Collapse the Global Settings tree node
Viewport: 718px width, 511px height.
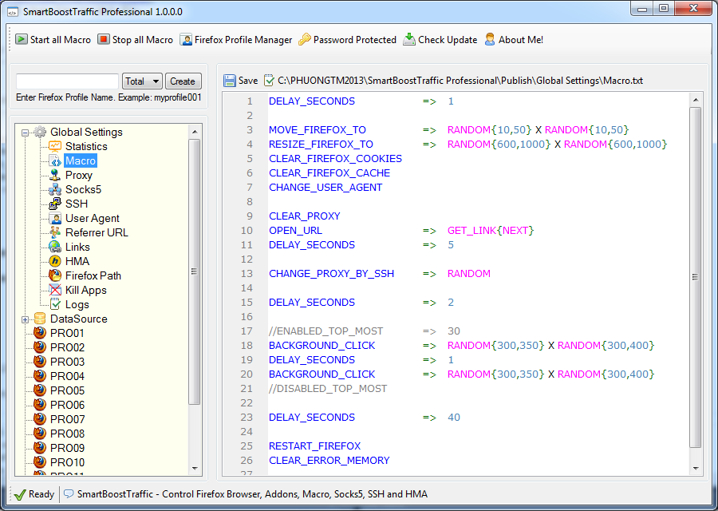[26, 133]
